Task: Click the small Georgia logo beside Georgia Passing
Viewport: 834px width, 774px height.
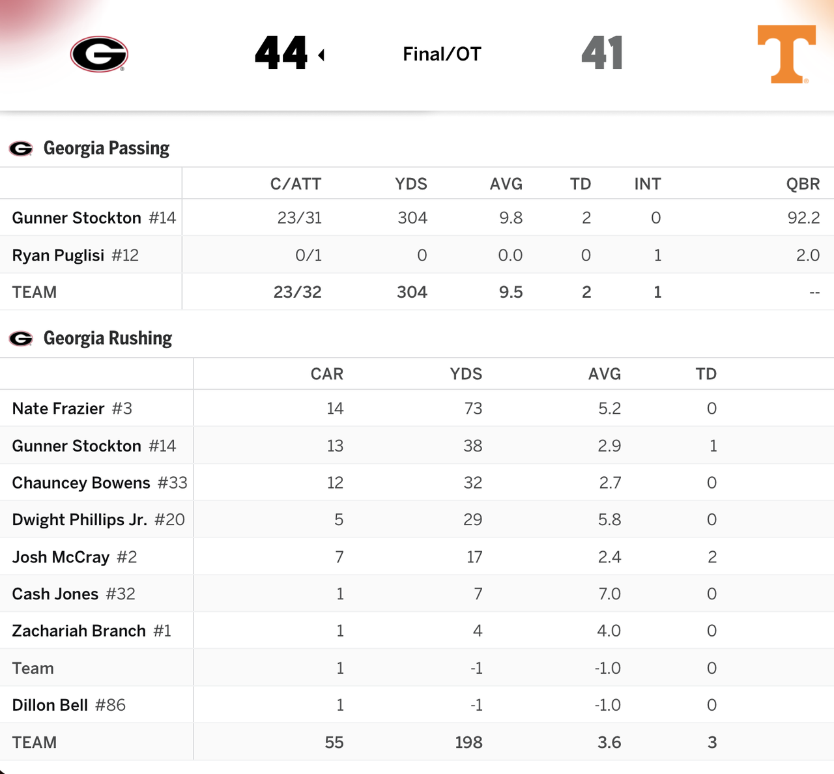Action: [21, 149]
